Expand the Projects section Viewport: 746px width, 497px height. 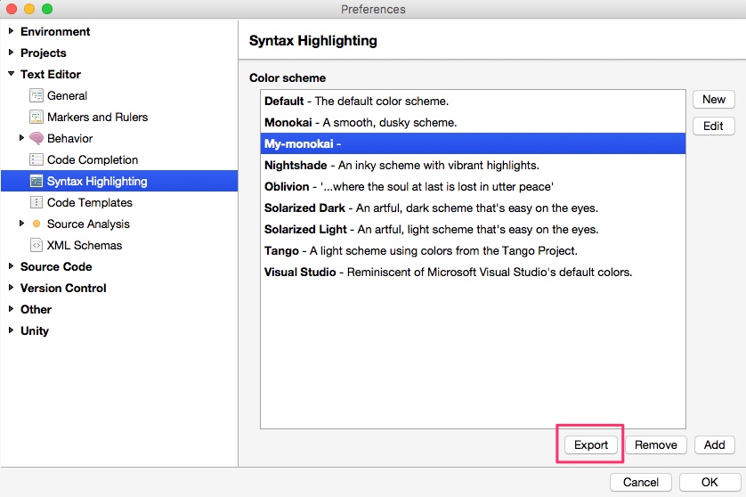[x=11, y=53]
